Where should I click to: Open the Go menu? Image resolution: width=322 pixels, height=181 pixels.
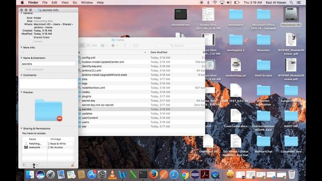[x=75, y=3]
